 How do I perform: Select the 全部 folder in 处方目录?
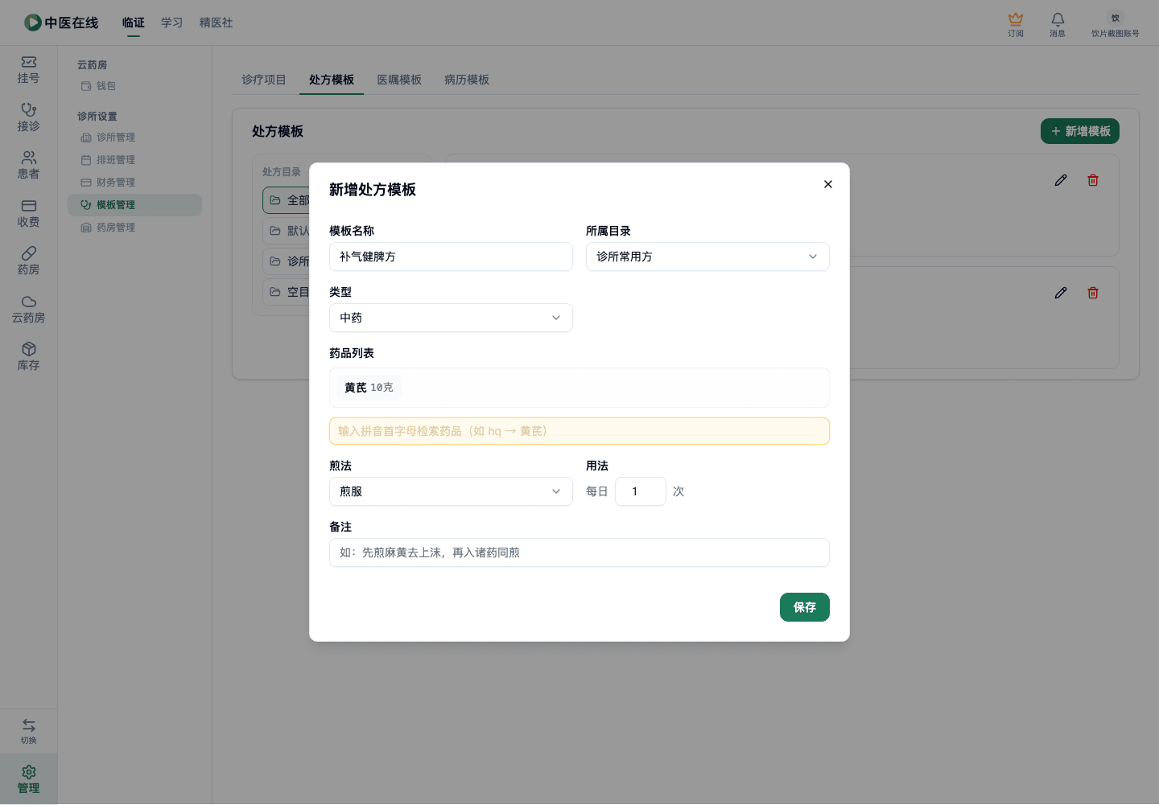tap(287, 200)
